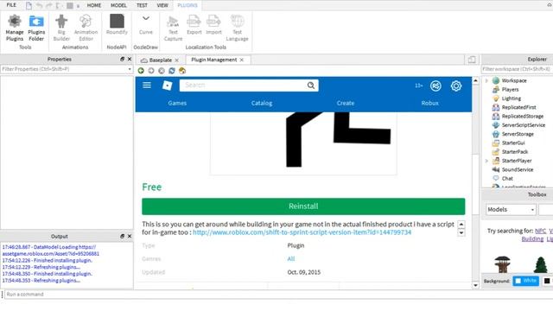Select StarterGui in Explorer
The height and width of the screenshot is (311, 553).
pos(513,143)
